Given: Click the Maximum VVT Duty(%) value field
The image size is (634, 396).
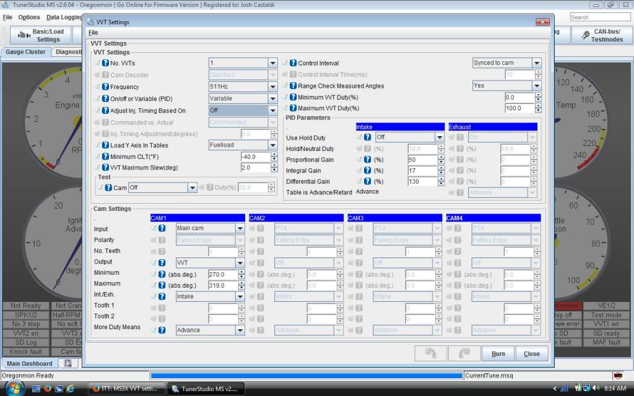Looking at the screenshot, I should coord(518,108).
